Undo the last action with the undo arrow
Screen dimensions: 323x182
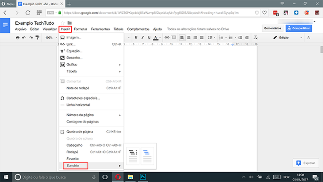[24, 37]
